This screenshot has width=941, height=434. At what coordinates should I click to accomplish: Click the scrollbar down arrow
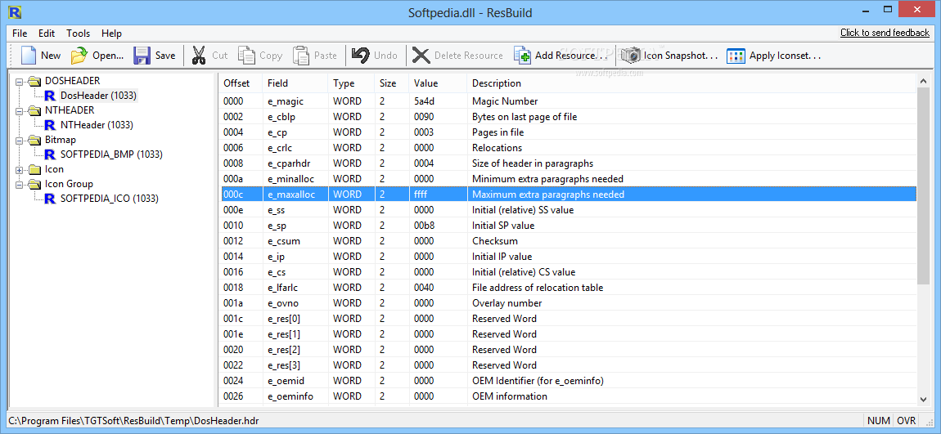[923, 399]
